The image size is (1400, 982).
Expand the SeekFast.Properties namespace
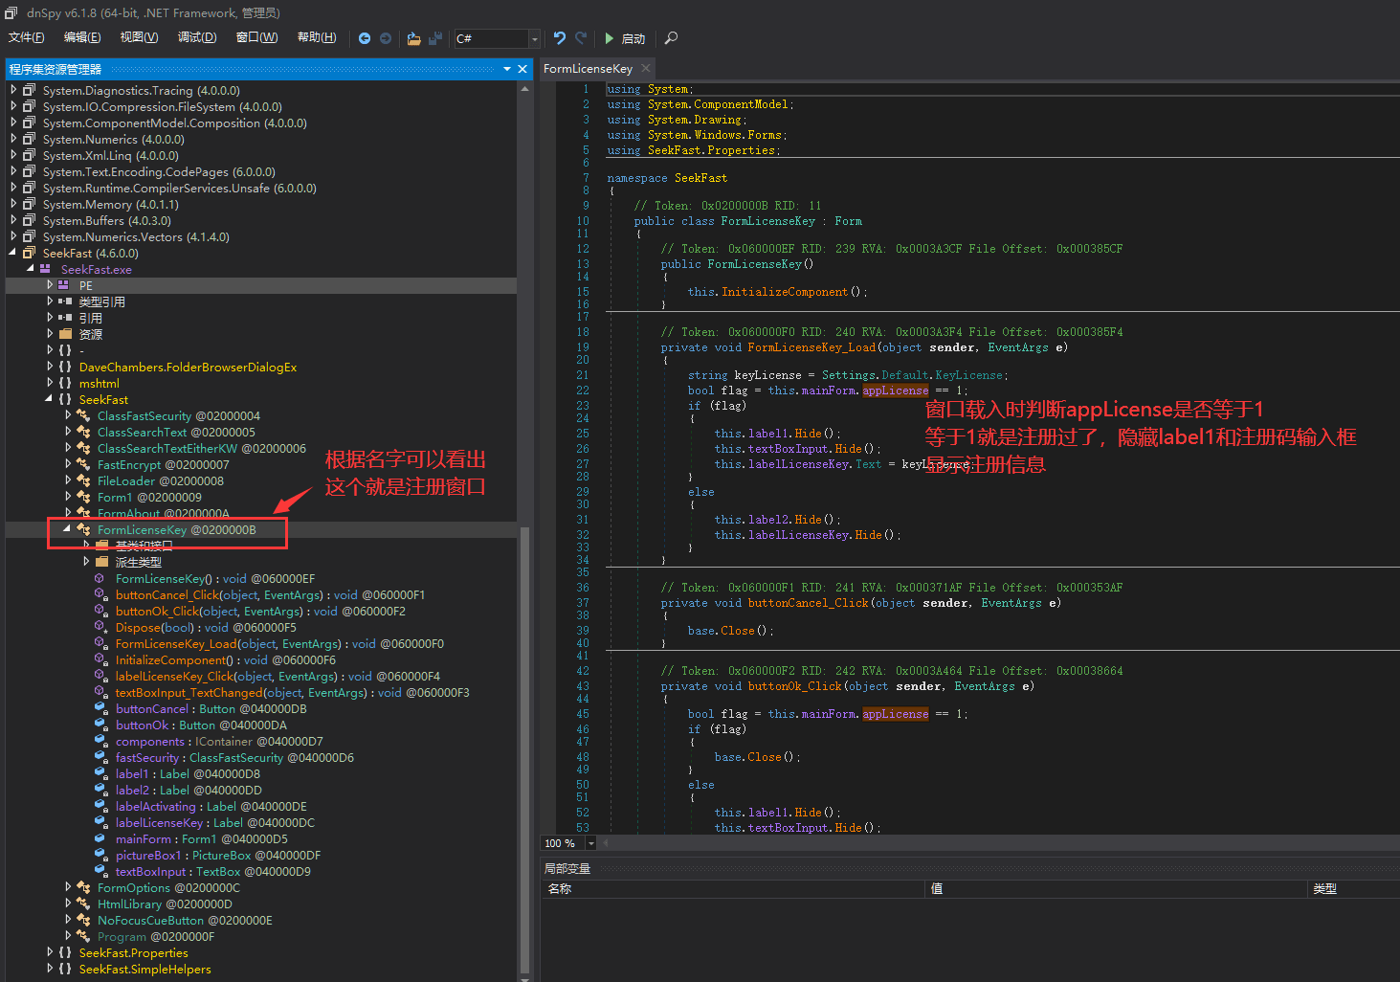click(x=50, y=952)
